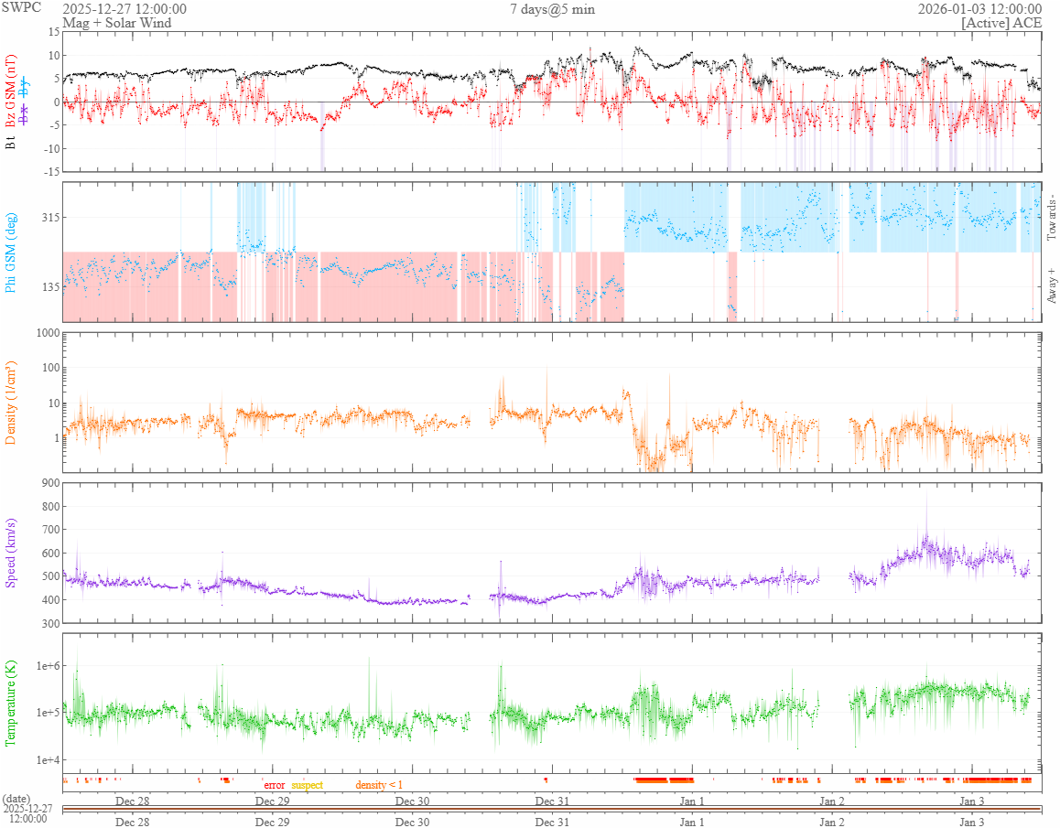Click the orange 'density < 1' legend entry
This screenshot has height=828, width=1060.
click(x=379, y=785)
